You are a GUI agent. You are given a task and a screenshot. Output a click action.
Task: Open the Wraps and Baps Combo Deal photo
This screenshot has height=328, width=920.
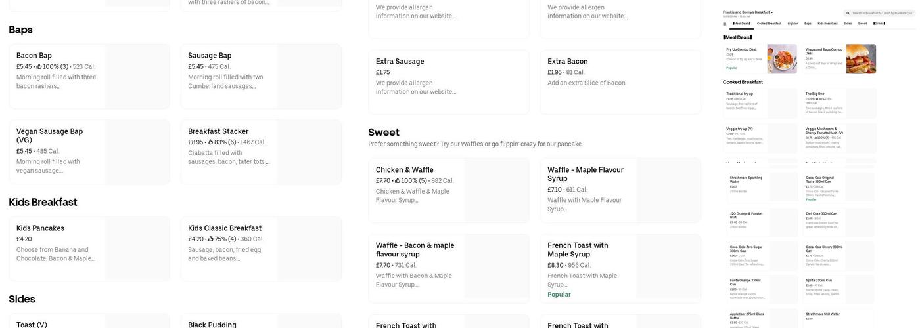pos(861,59)
